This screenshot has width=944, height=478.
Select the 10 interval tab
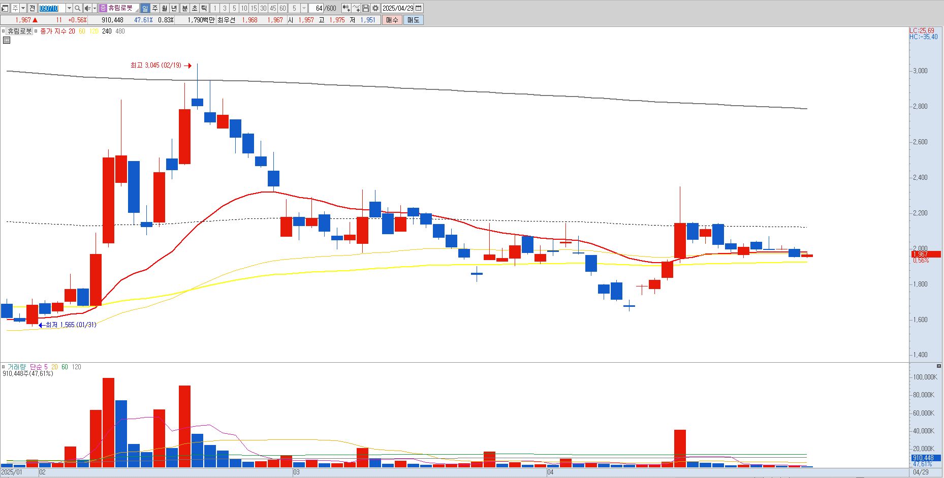[244, 8]
